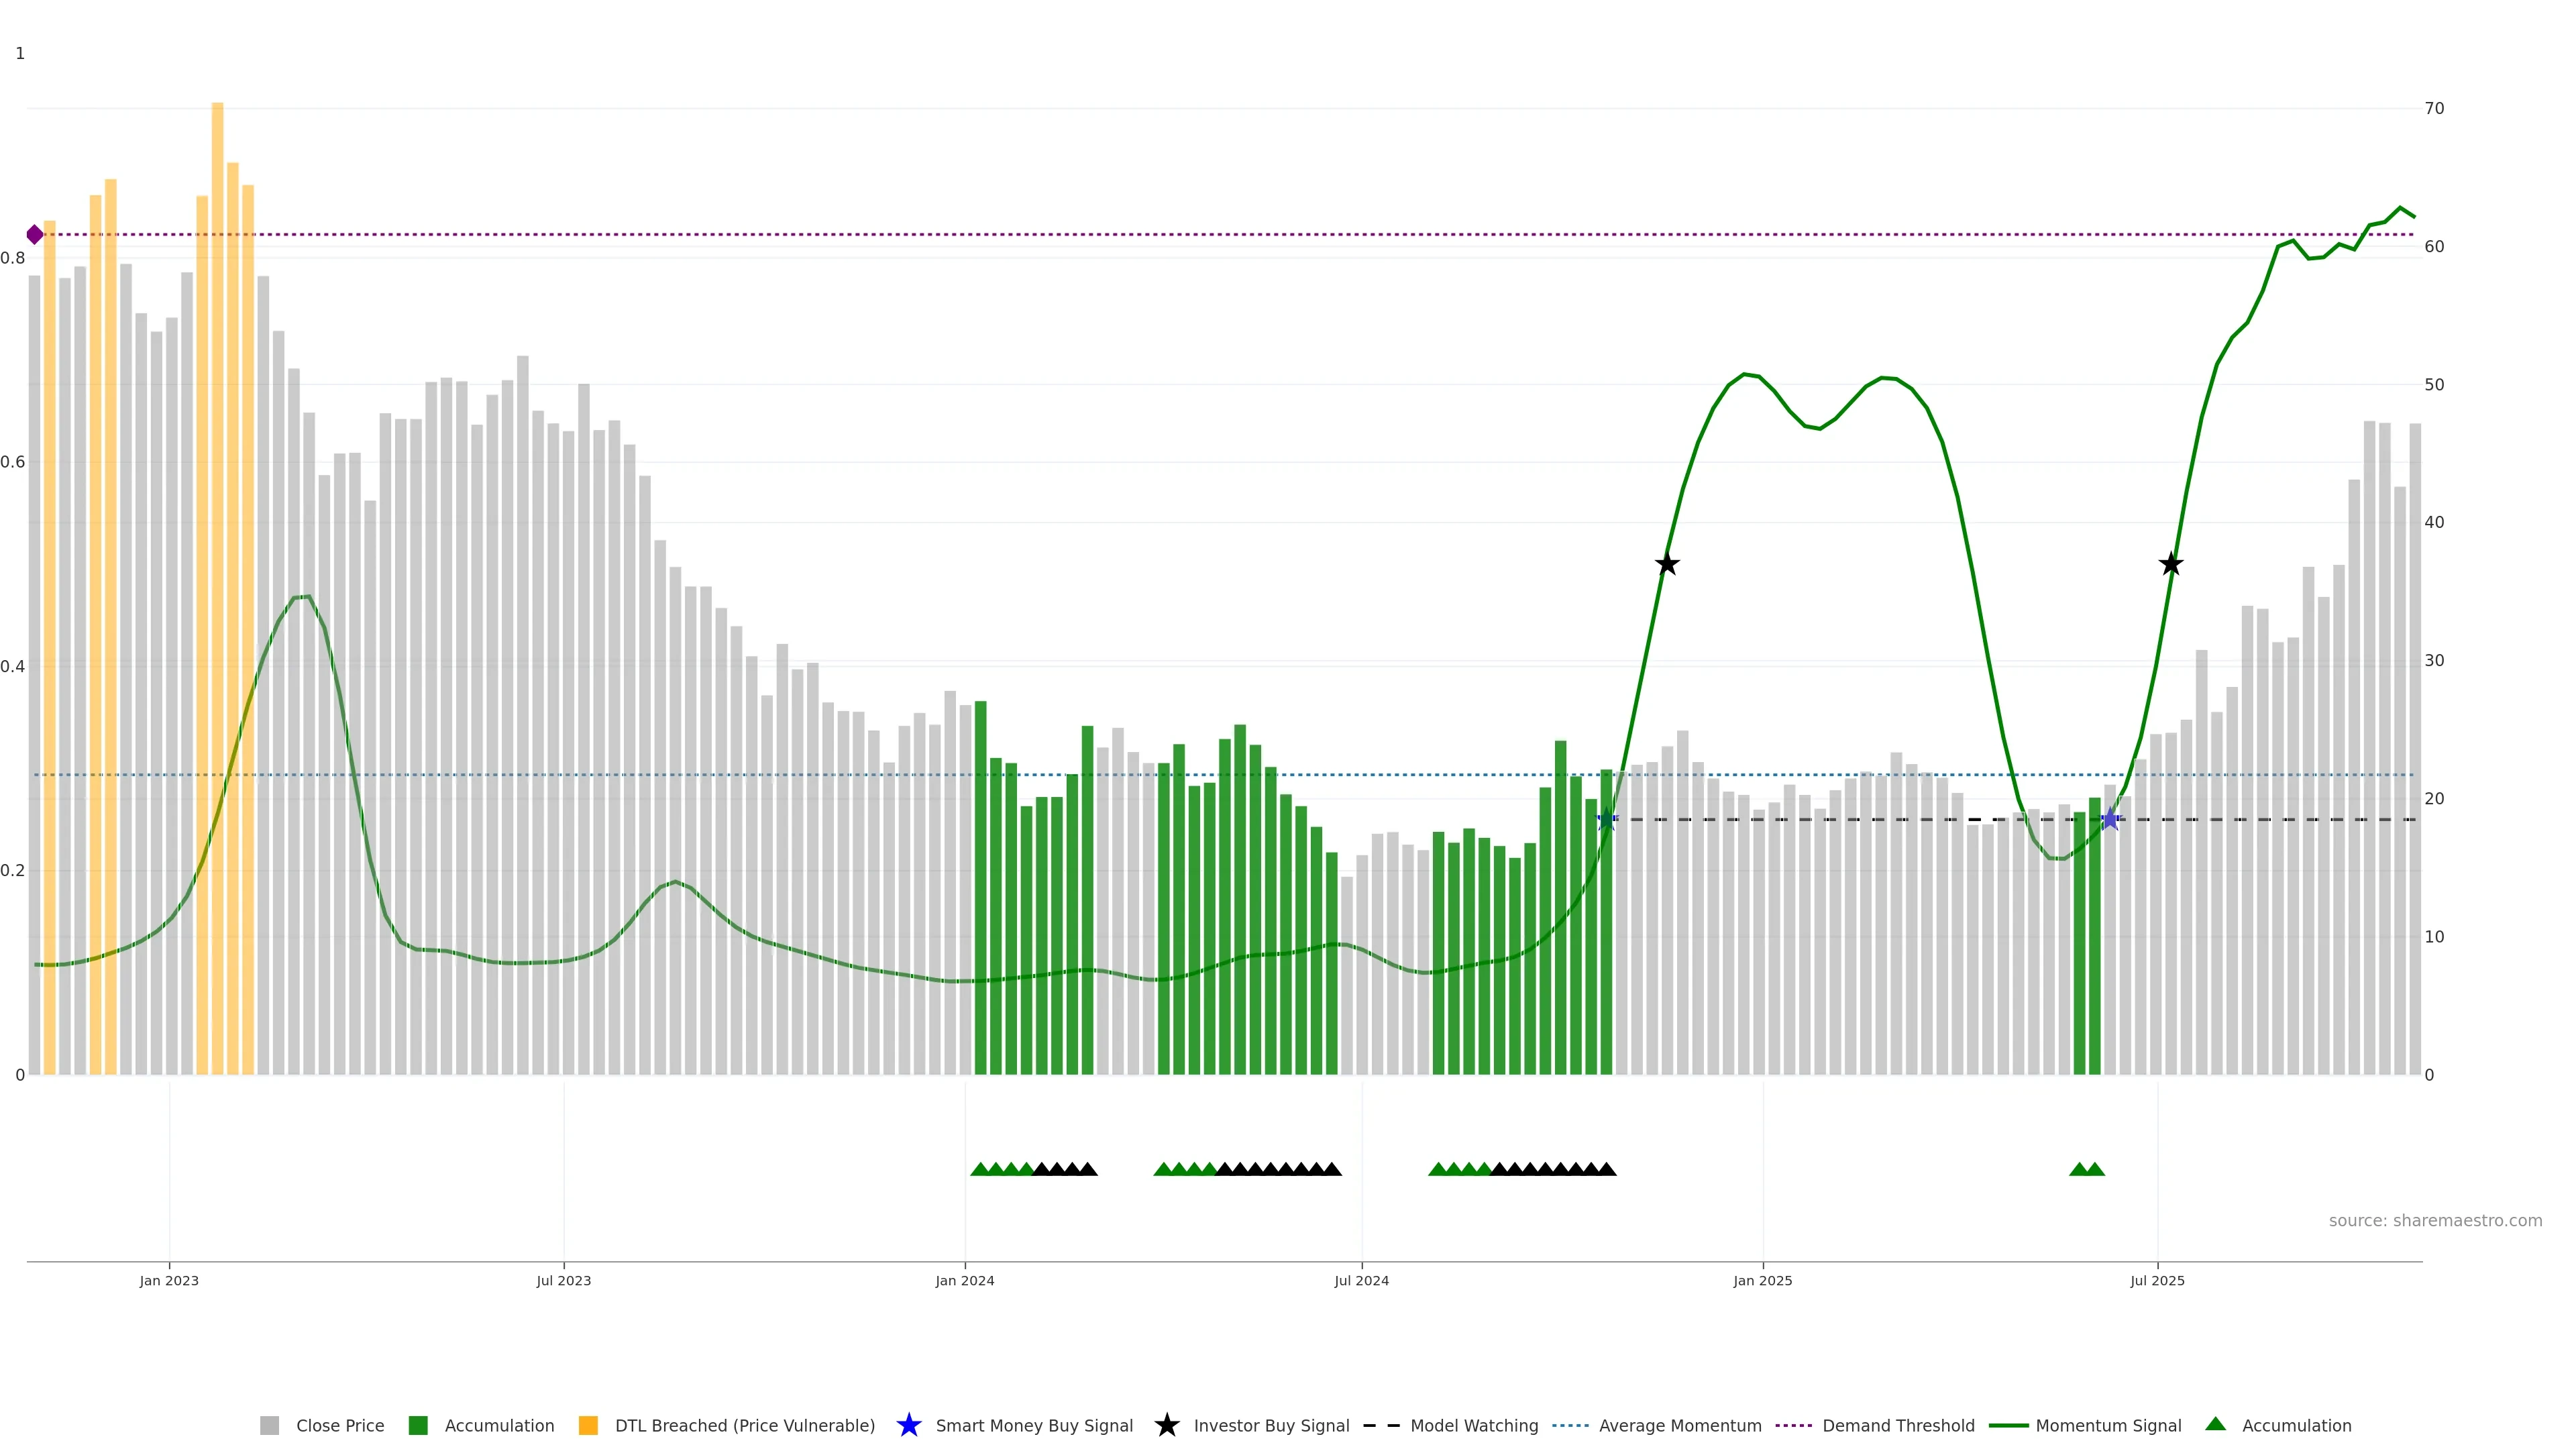Click the Jan 2023 axis label
The height and width of the screenshot is (1449, 2576).
tap(169, 1280)
